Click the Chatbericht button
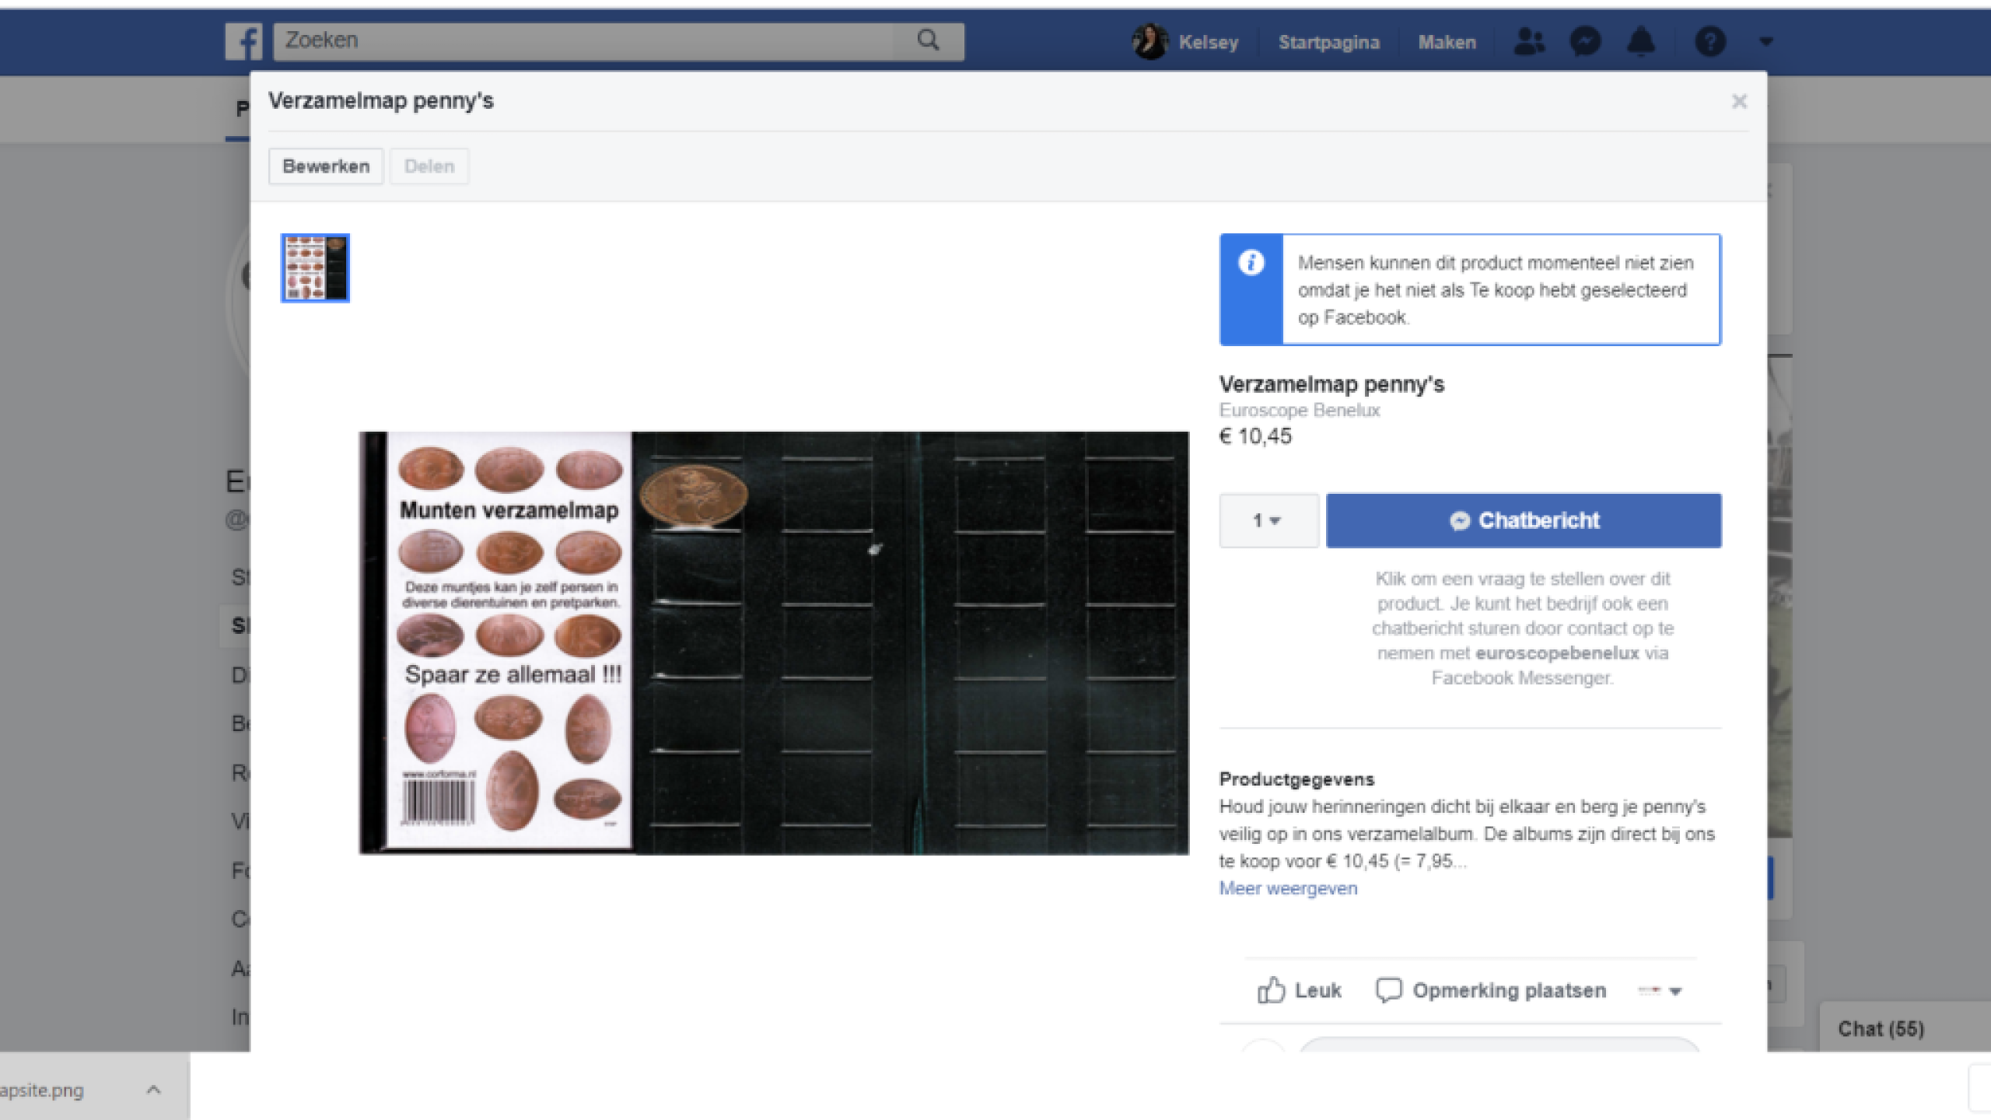This screenshot has height=1120, width=1991. (1523, 520)
